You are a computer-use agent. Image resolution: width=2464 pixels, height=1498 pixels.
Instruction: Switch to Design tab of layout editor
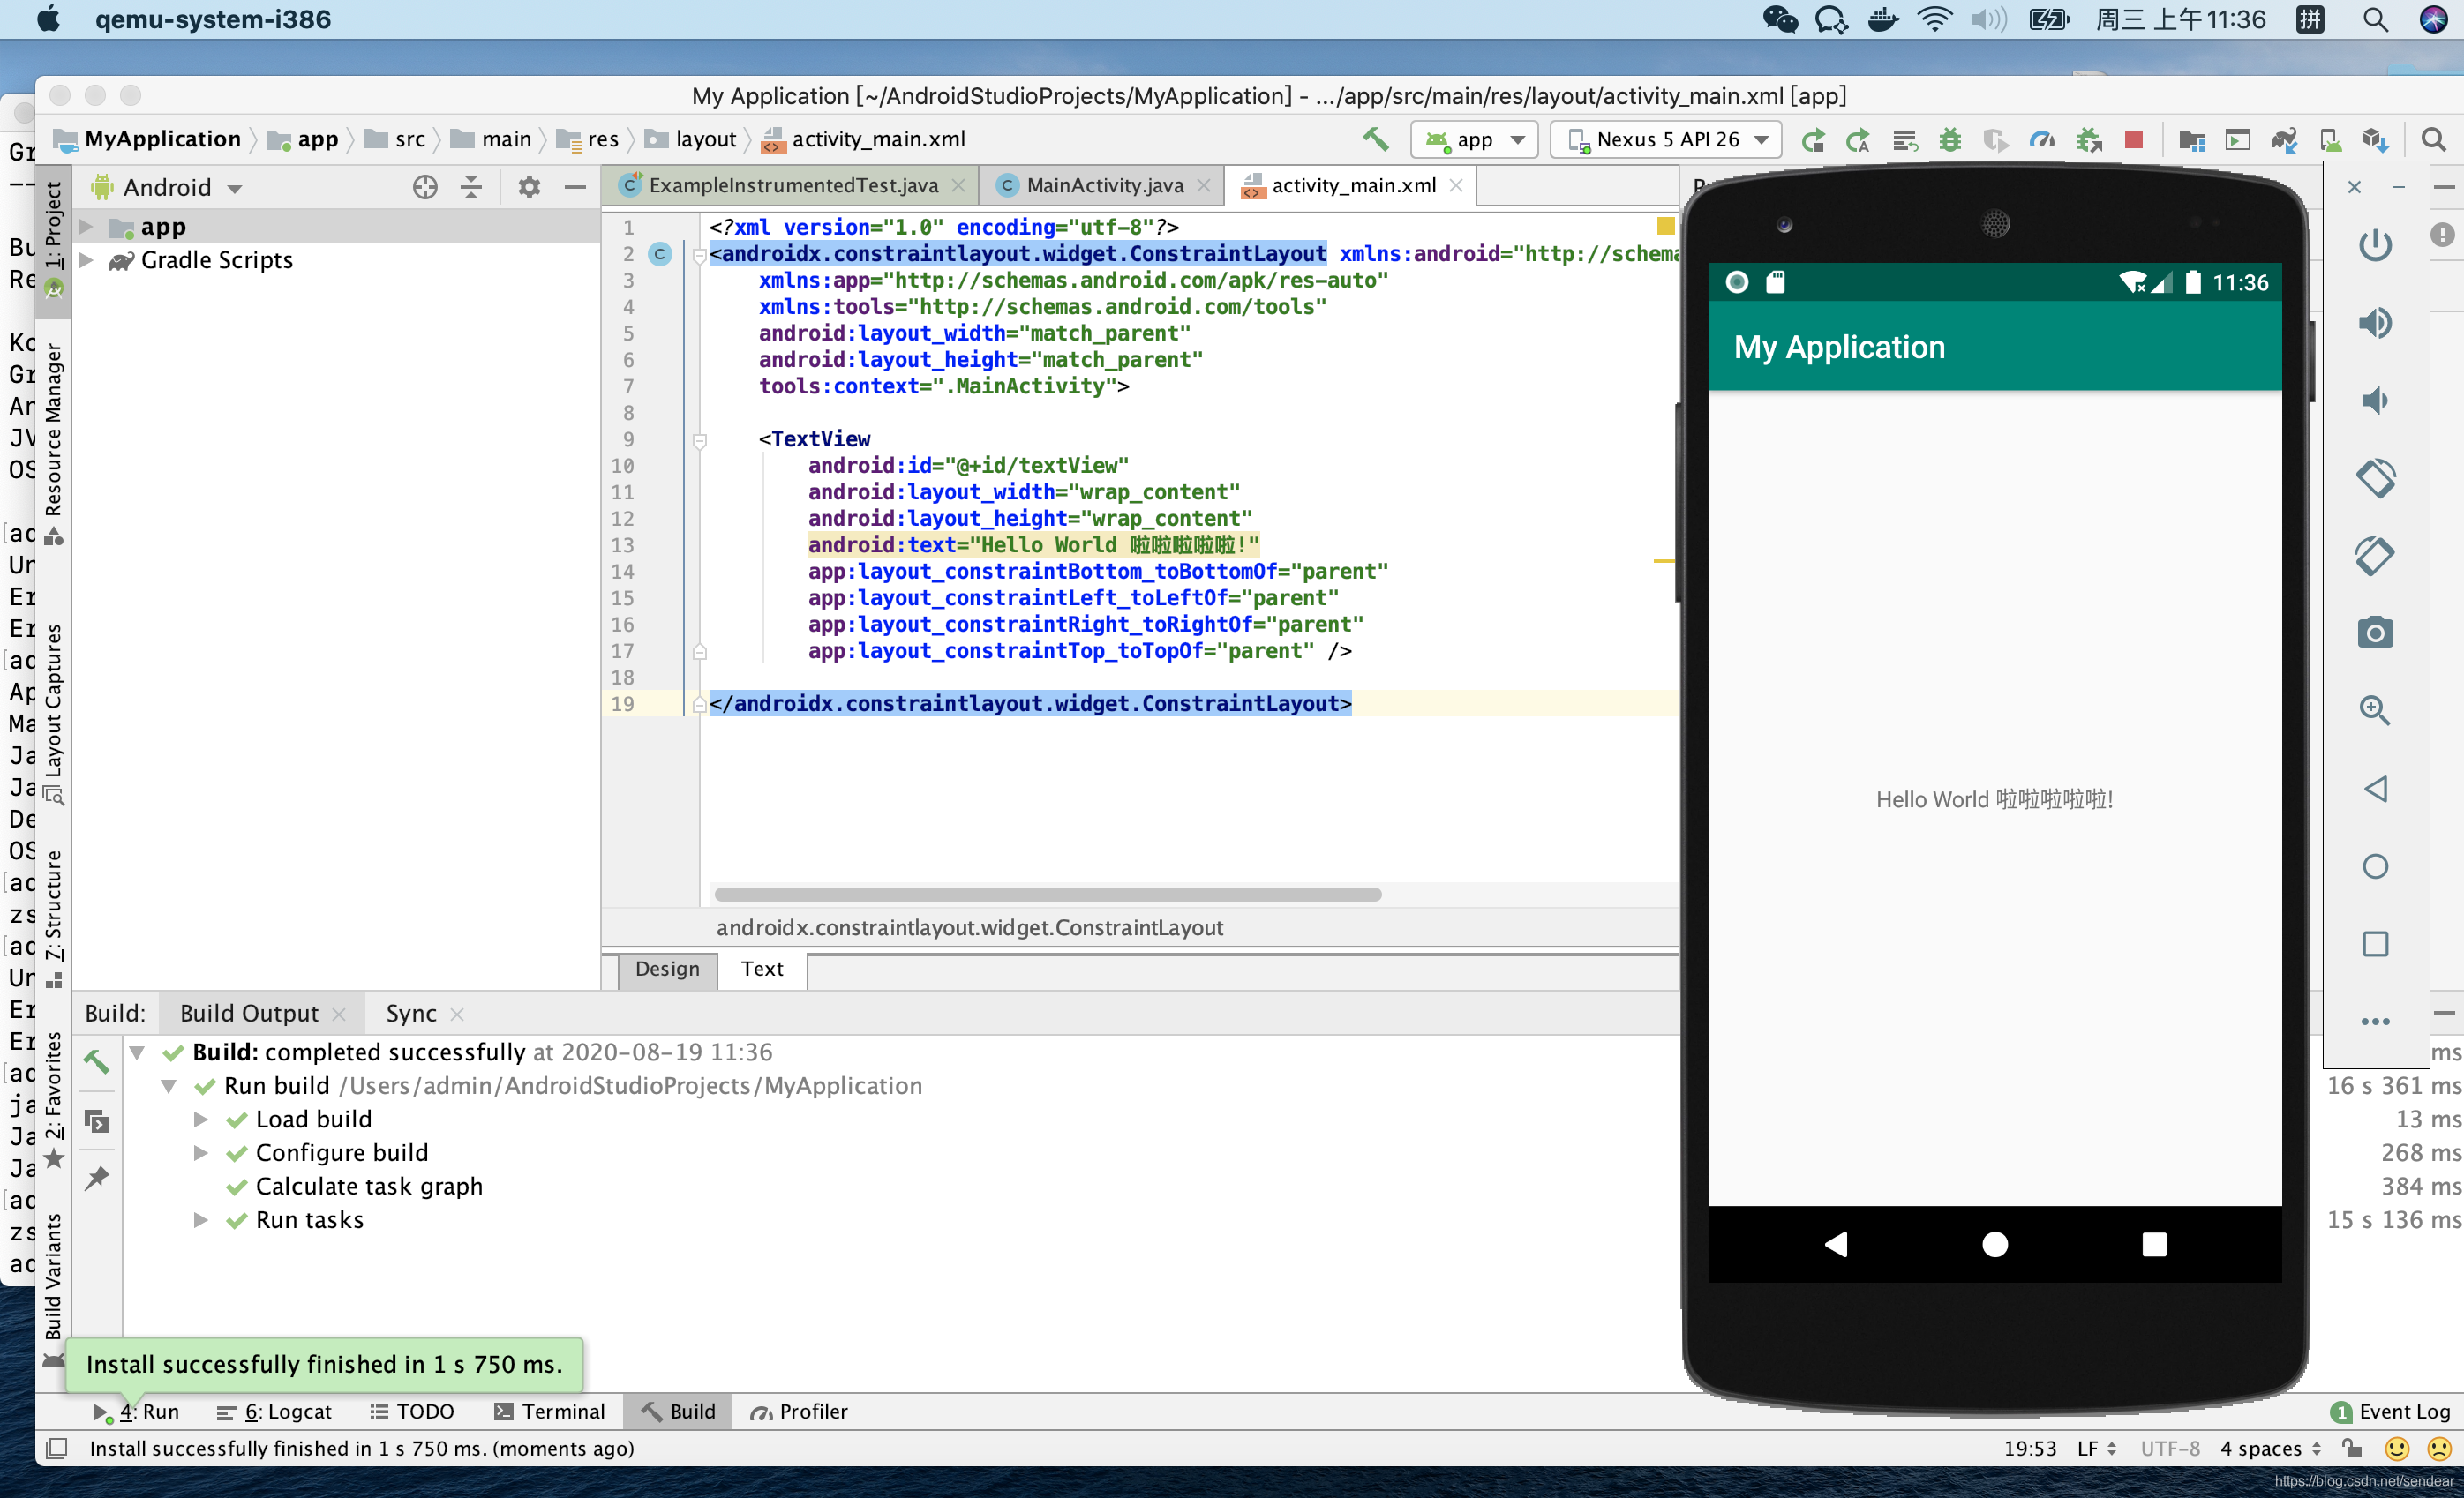point(667,969)
